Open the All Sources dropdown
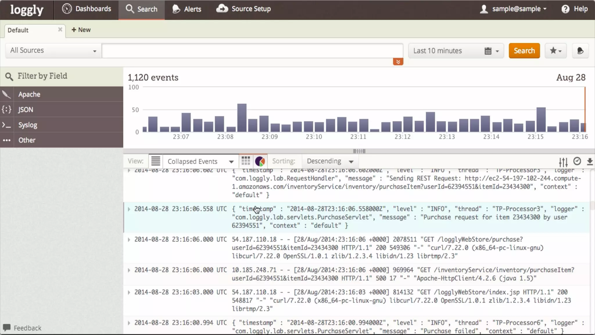595x335 pixels. tap(53, 51)
